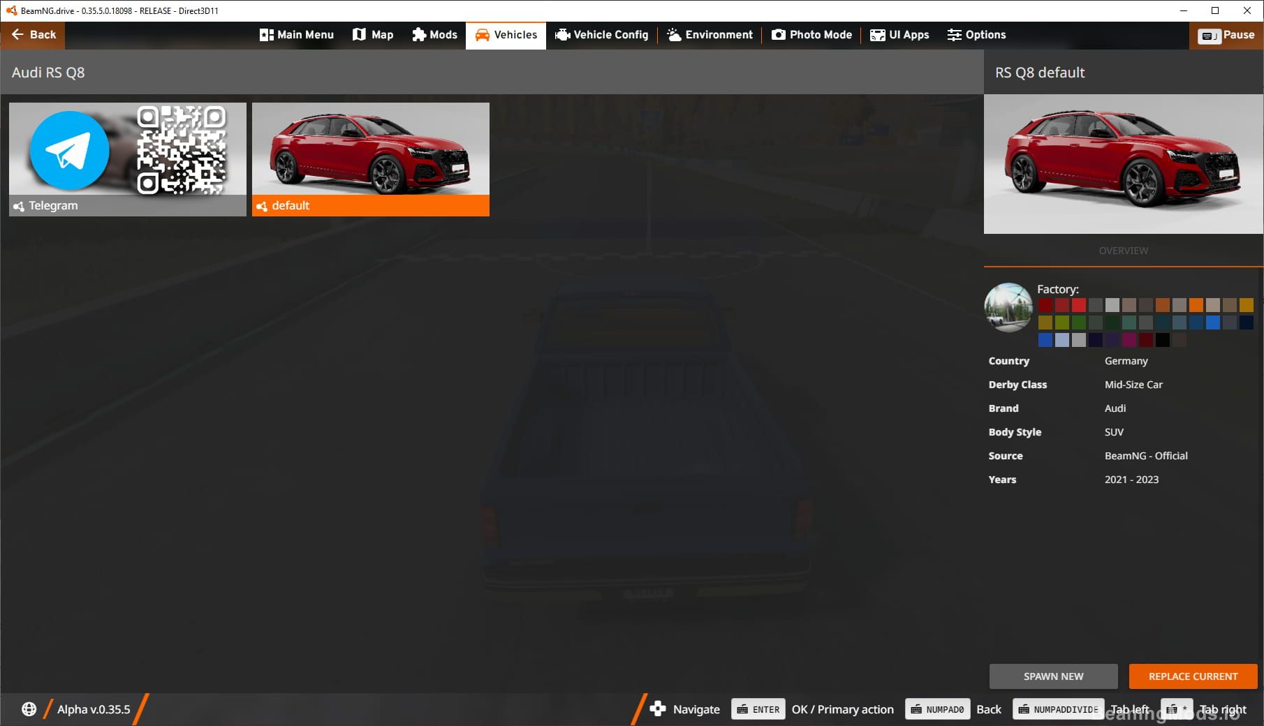This screenshot has height=726, width=1264.
Task: Click the 'SUV' body style value
Action: (1114, 432)
